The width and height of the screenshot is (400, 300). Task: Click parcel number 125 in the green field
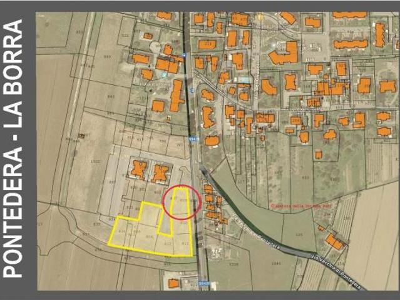(299, 234)
